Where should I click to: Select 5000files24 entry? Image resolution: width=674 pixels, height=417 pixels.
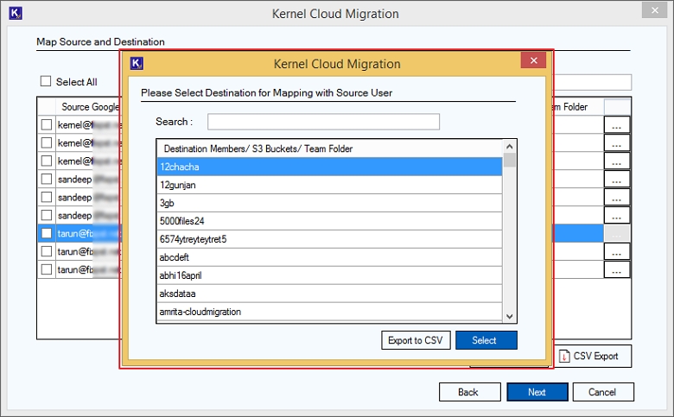pos(329,221)
